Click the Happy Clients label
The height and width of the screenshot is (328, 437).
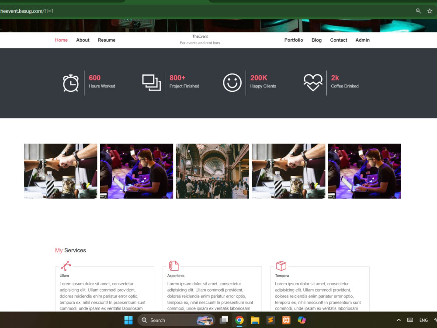263,86
